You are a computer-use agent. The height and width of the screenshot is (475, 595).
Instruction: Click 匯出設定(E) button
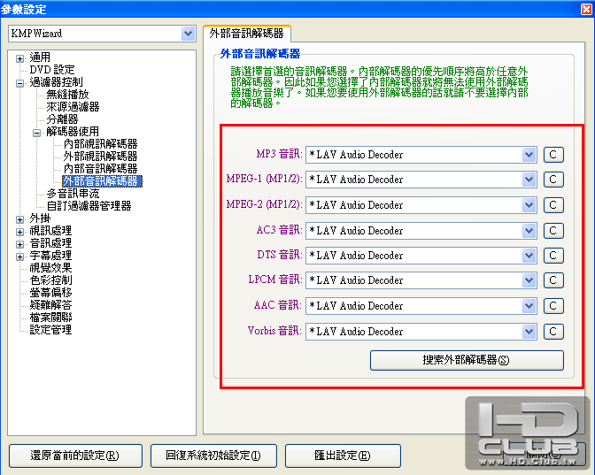[x=343, y=456]
